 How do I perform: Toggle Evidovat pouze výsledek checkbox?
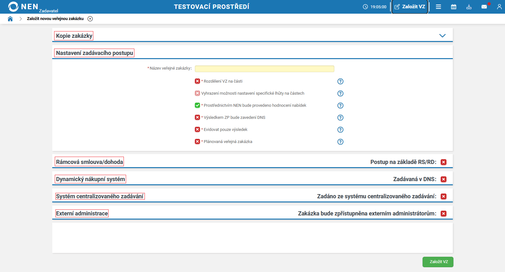coord(197,130)
